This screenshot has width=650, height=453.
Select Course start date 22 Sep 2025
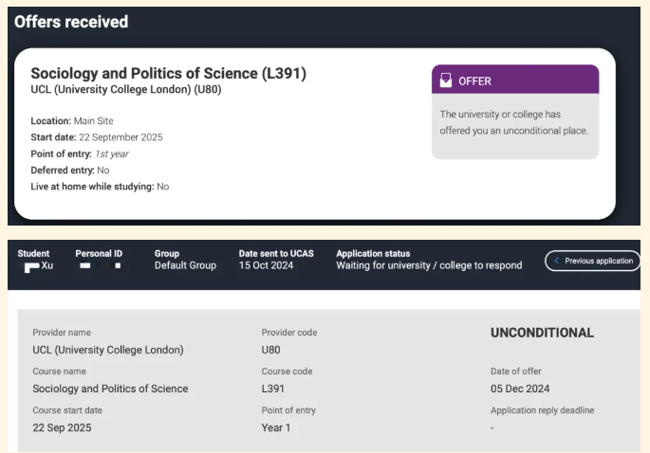click(63, 427)
